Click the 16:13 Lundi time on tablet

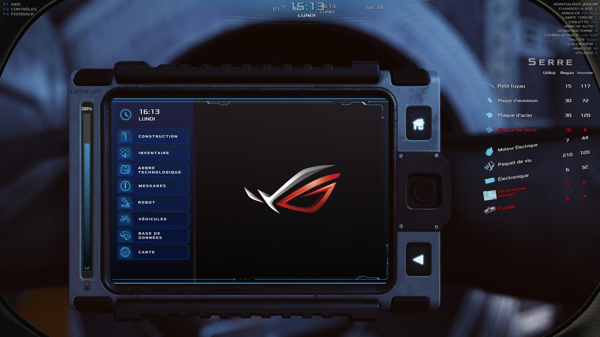pos(149,115)
